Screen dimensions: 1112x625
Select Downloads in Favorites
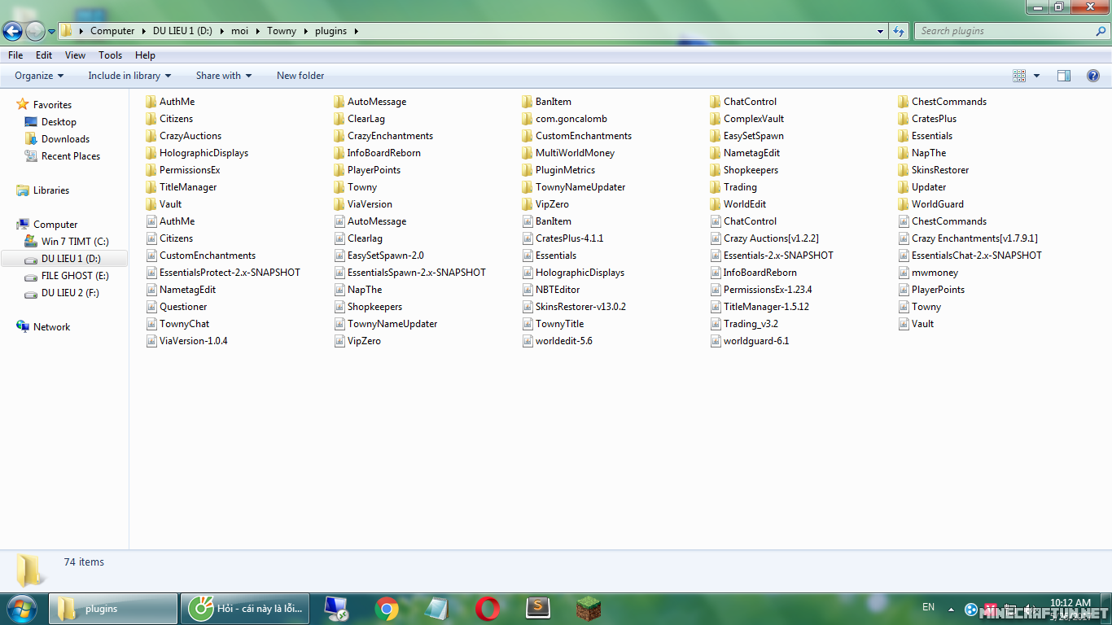[57, 139]
